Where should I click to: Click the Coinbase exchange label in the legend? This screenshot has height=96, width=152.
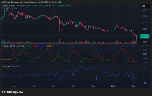(x=24, y=6)
